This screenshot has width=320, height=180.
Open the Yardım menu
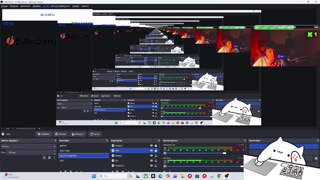[x=85, y=6]
